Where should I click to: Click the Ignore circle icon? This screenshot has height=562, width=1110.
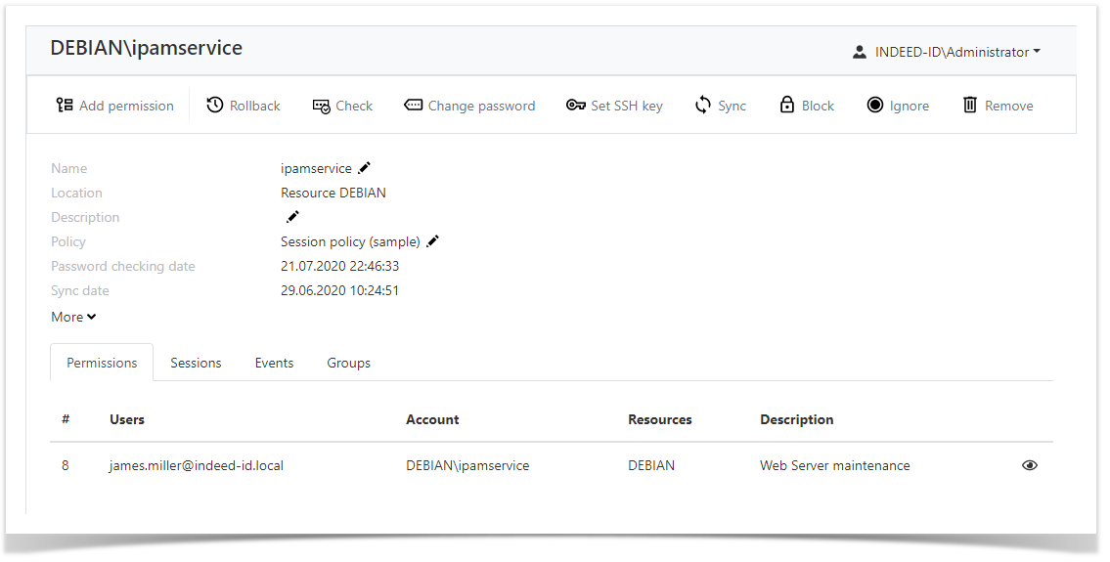pyautogui.click(x=875, y=106)
